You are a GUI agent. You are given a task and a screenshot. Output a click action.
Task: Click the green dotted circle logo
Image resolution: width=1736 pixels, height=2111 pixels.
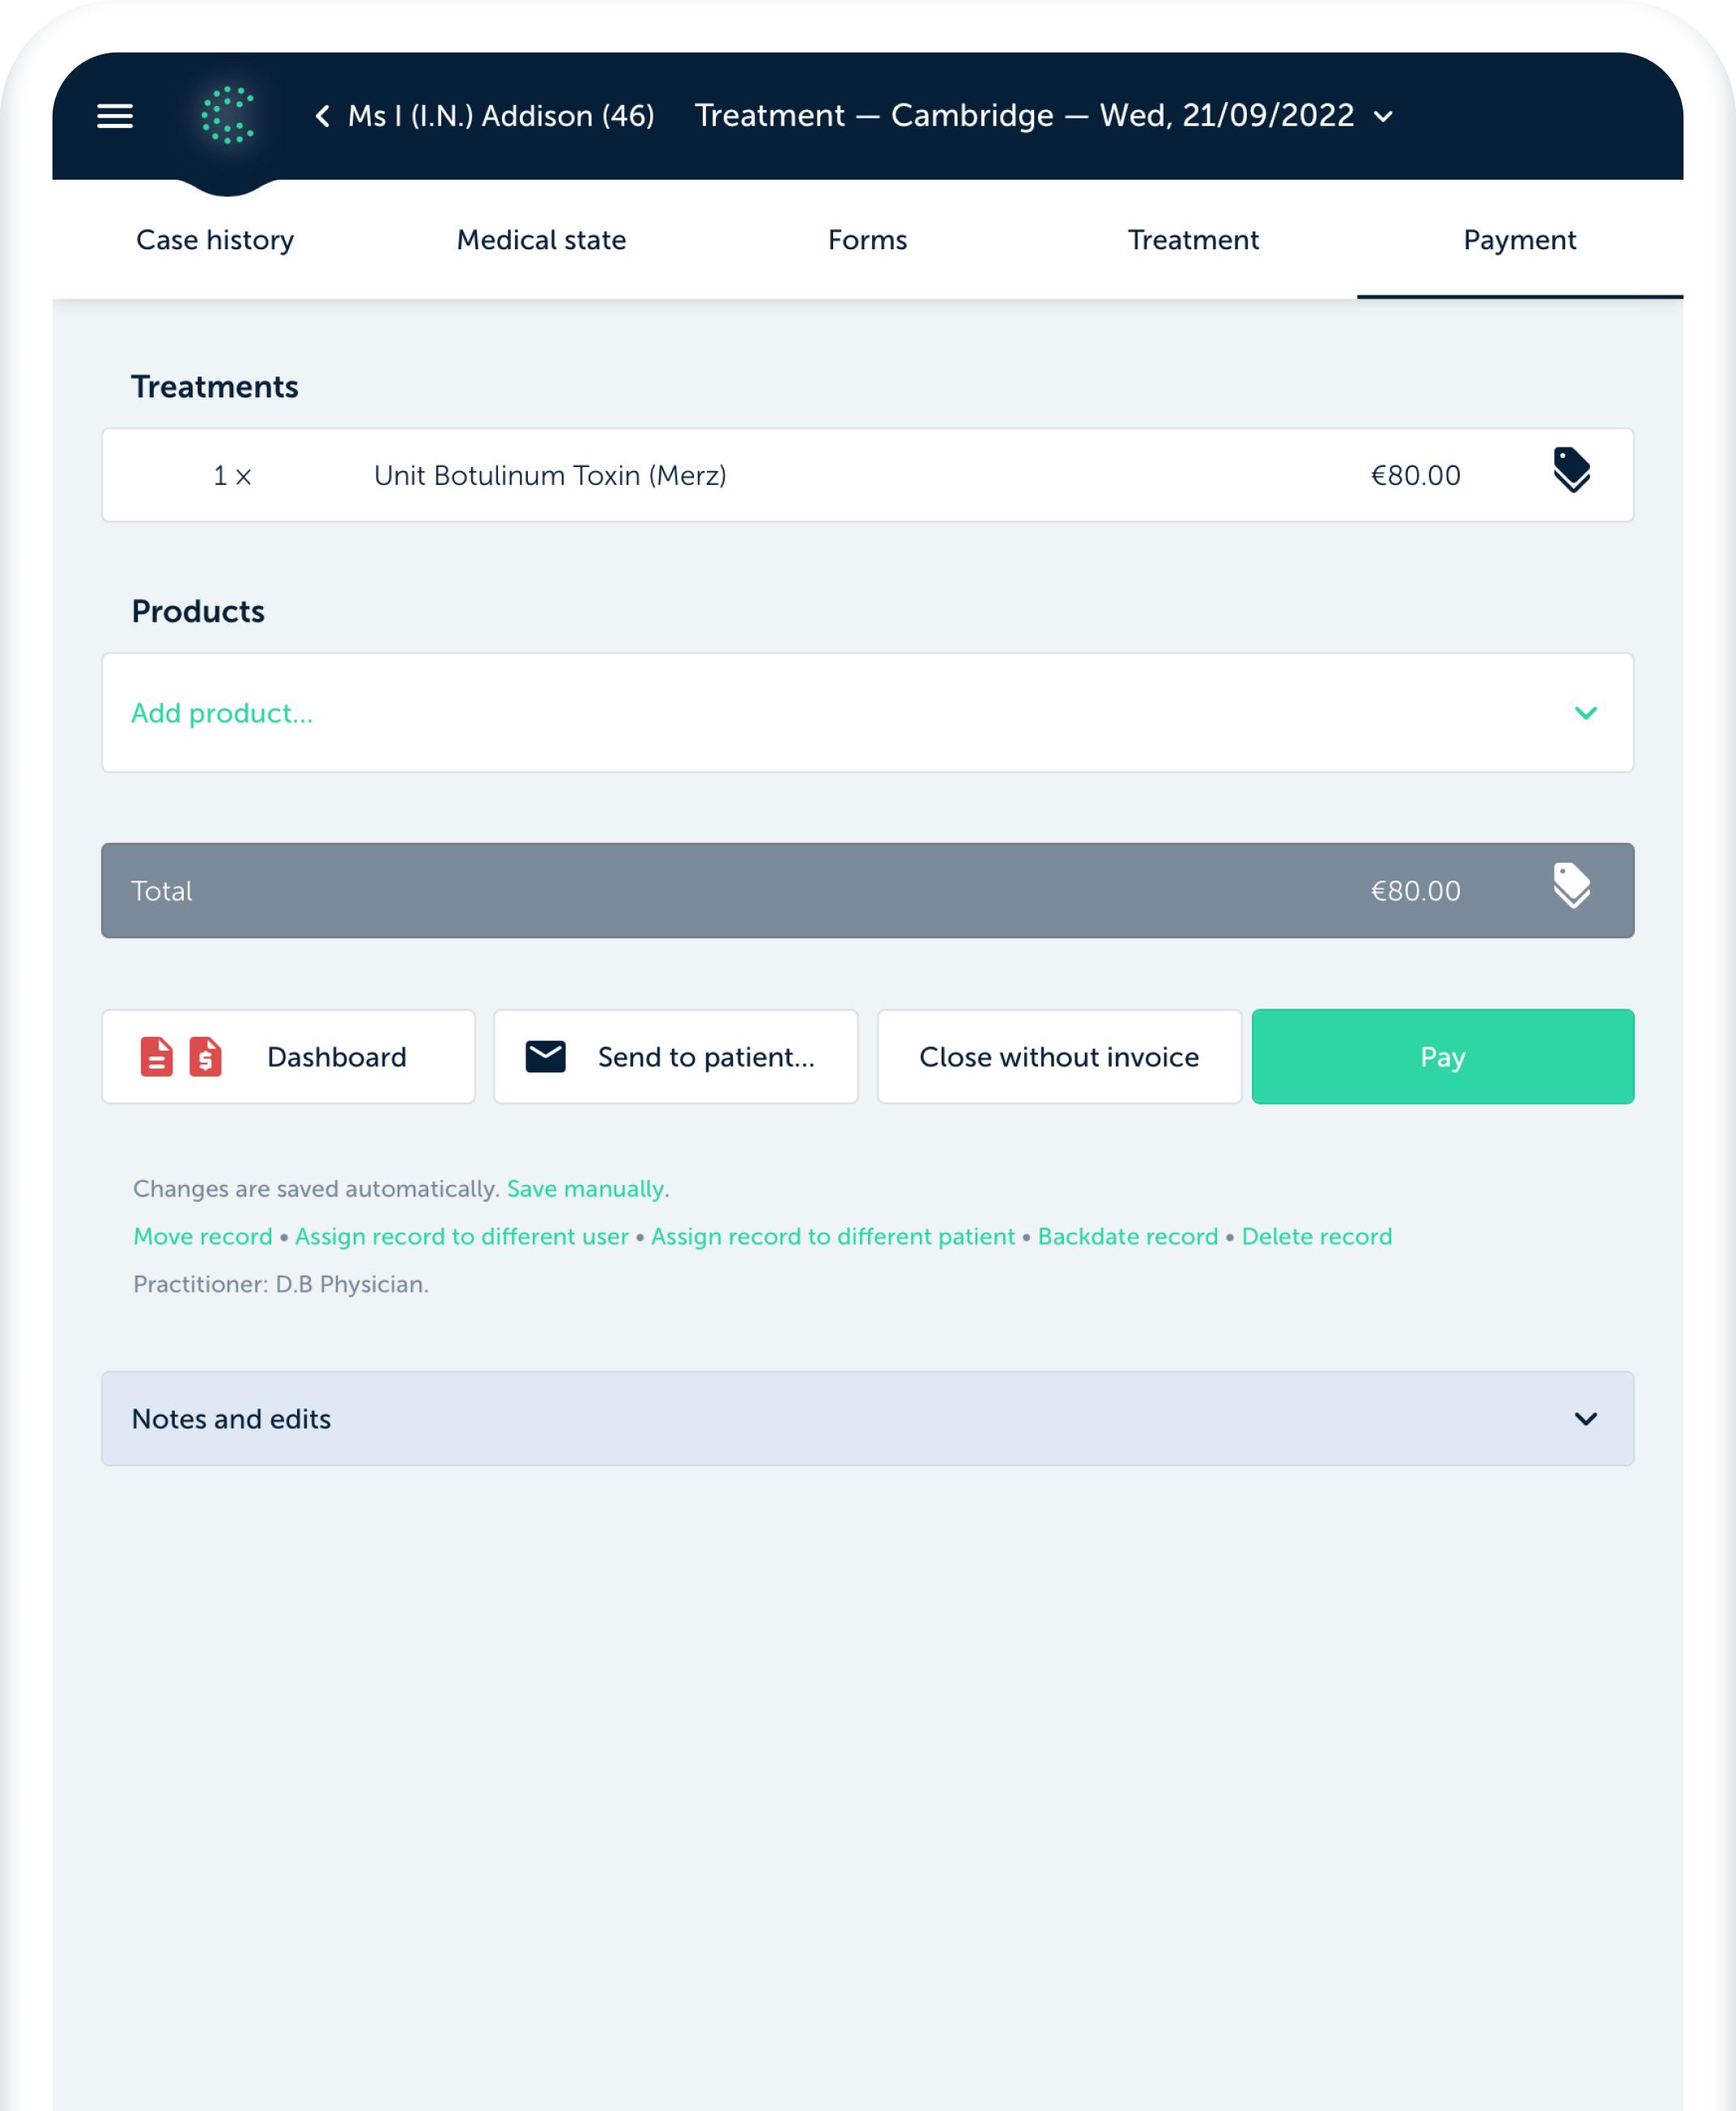click(228, 116)
